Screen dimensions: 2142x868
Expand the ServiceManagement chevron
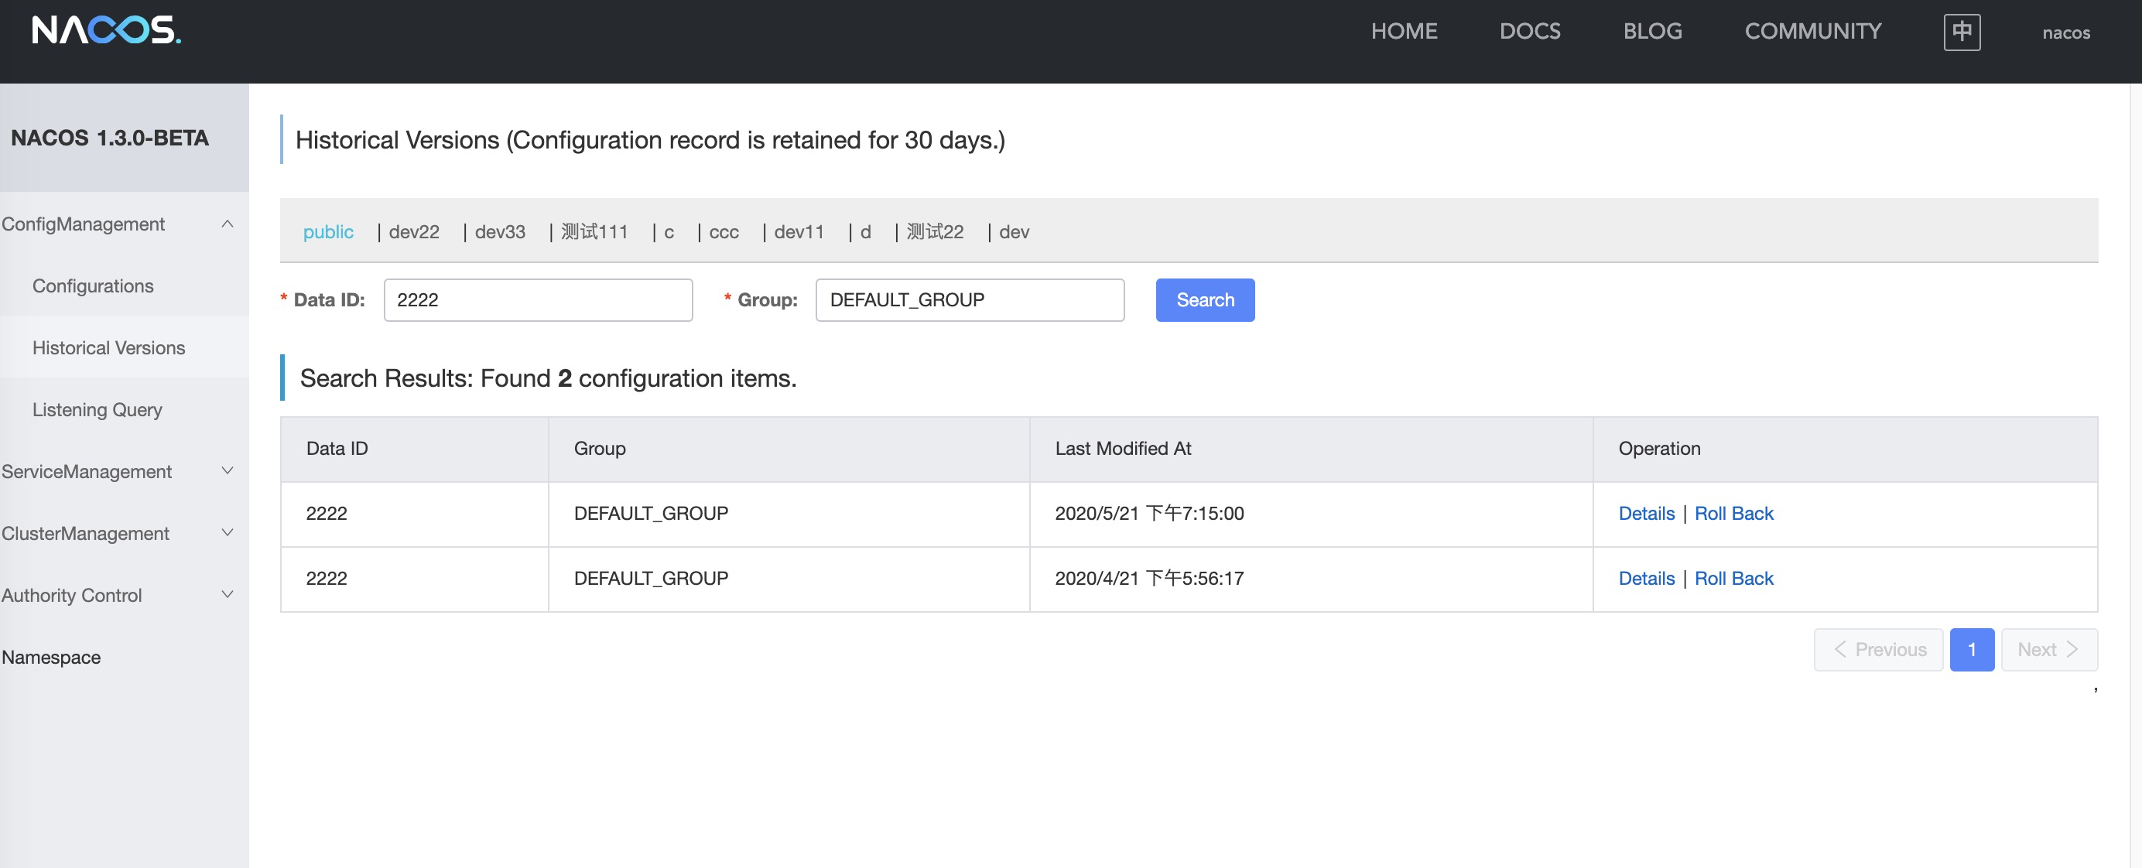pos(227,470)
